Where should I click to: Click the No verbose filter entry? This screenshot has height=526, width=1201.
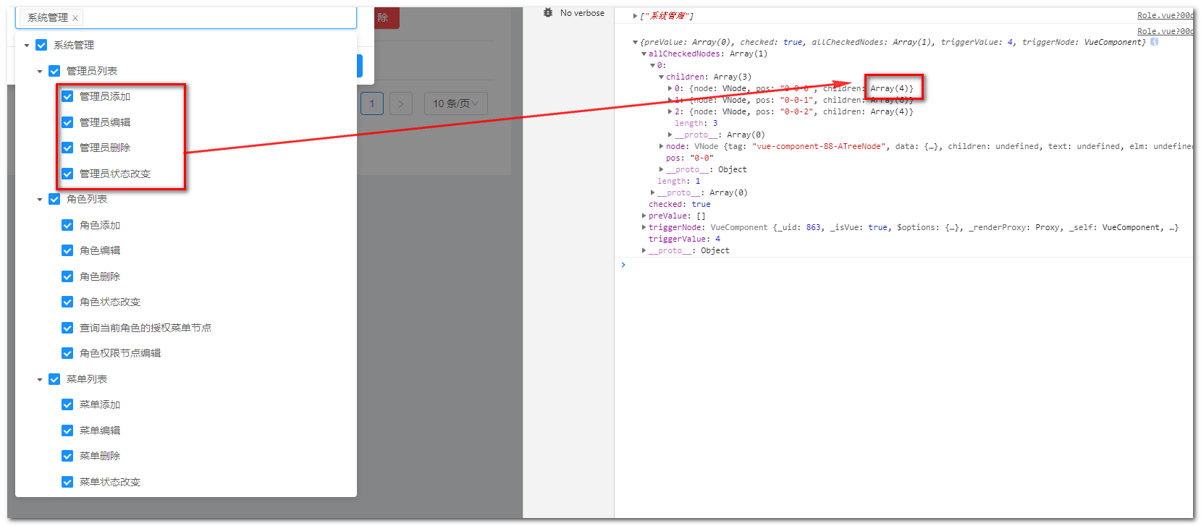(x=582, y=13)
